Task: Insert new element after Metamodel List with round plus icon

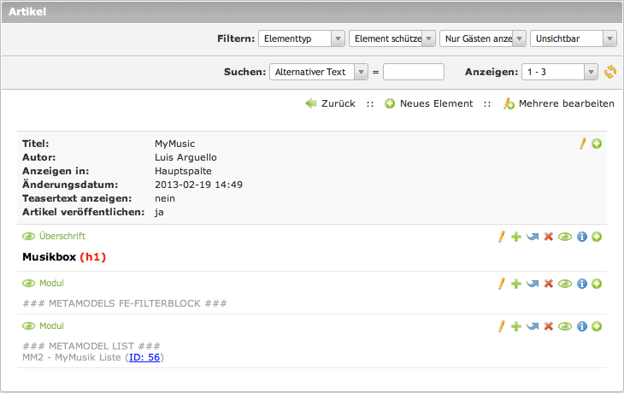Action: click(x=597, y=326)
